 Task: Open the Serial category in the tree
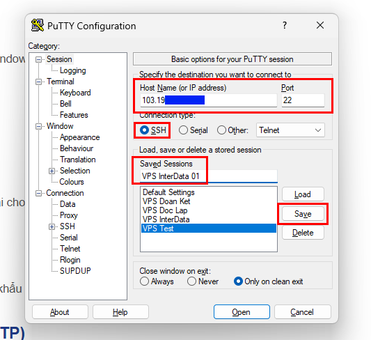click(x=69, y=238)
